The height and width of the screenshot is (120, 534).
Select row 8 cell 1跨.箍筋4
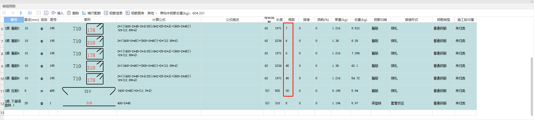[14, 53]
